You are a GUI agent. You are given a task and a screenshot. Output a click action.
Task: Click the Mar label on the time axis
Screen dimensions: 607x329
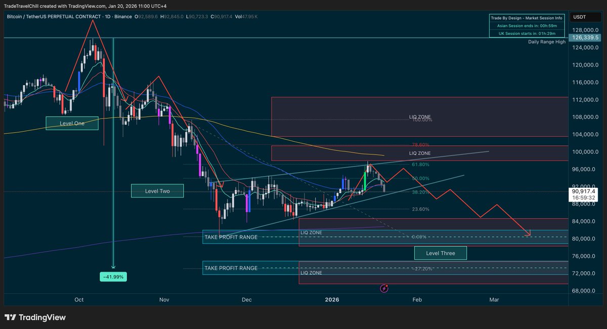[x=494, y=300]
